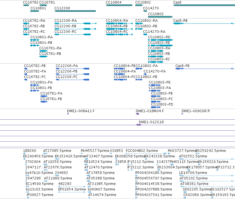Click clone end DME1-009G08.R

(183, 114)
